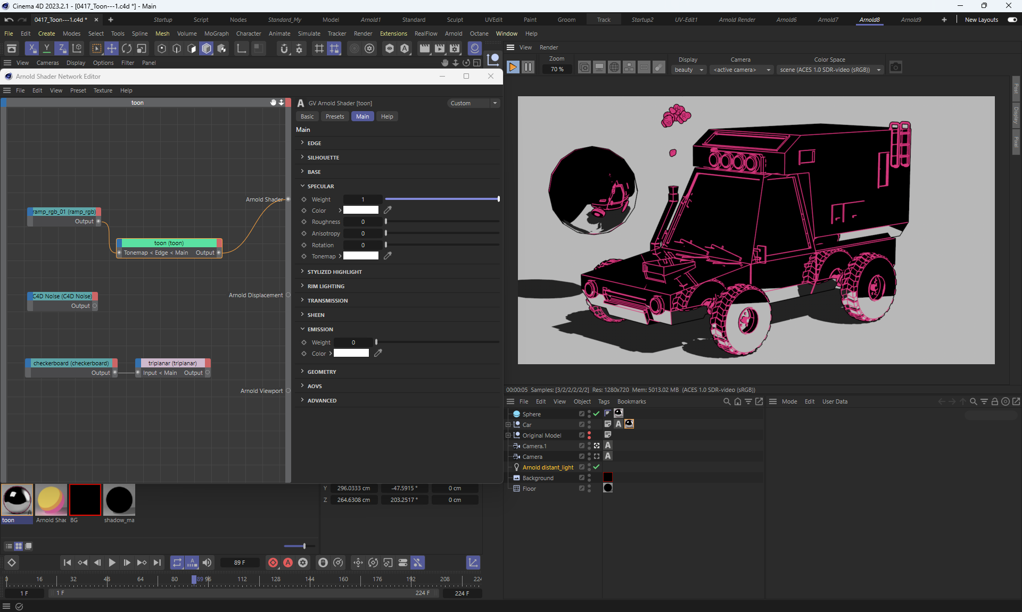Toggle the Arnold distant_light enable checkmark
The width and height of the screenshot is (1022, 612).
596,467
